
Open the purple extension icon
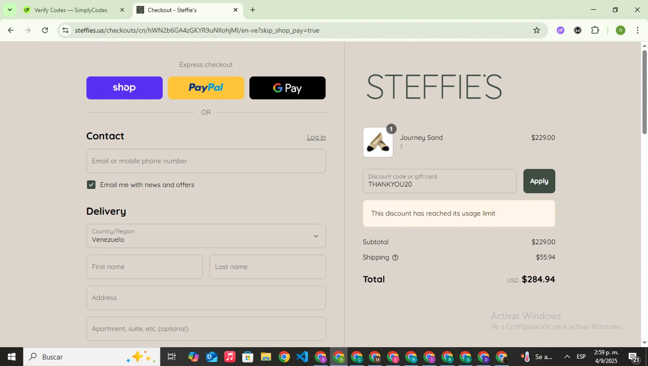pos(560,30)
